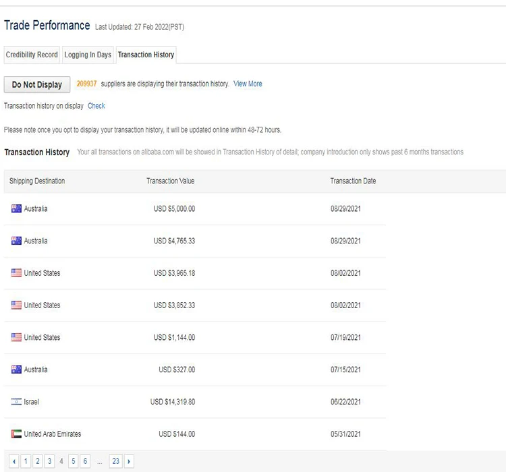Open the View More link
The image size is (506, 472).
click(x=248, y=84)
